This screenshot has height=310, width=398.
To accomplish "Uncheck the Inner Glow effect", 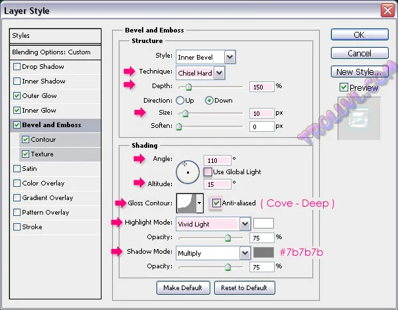I will click(17, 110).
